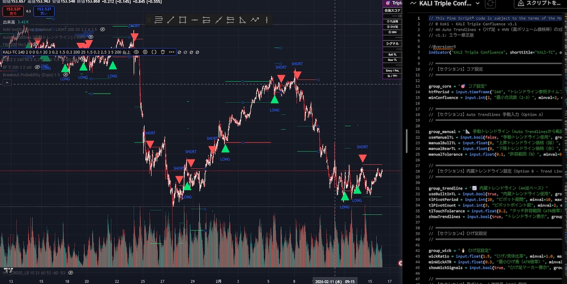Click the Bear TL table cell
This screenshot has width=567, height=284.
pos(392,60)
